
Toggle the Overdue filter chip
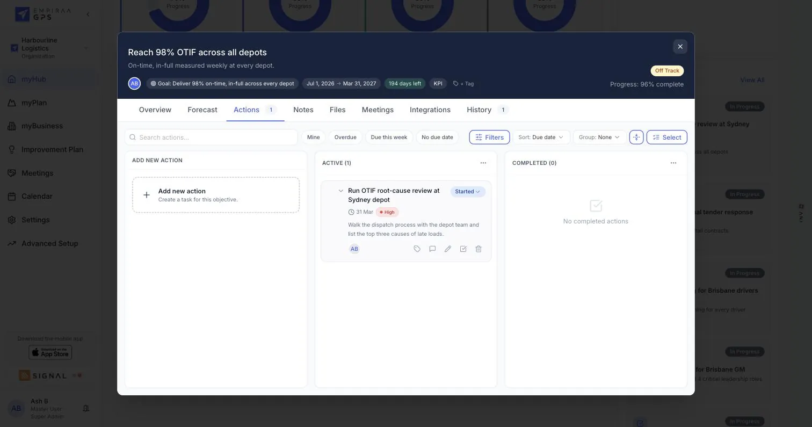[345, 137]
